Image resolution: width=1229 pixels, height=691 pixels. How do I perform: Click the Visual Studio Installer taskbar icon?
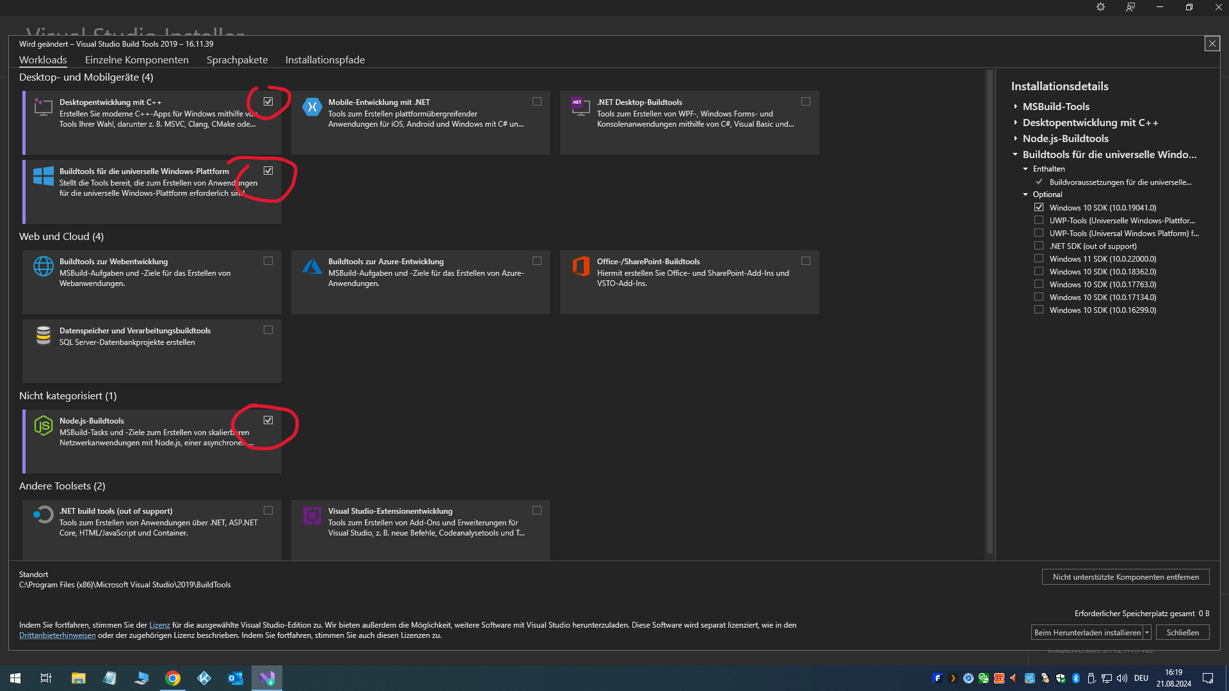266,678
